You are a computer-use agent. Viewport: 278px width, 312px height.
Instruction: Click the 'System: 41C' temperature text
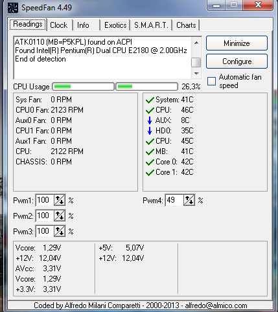point(174,100)
